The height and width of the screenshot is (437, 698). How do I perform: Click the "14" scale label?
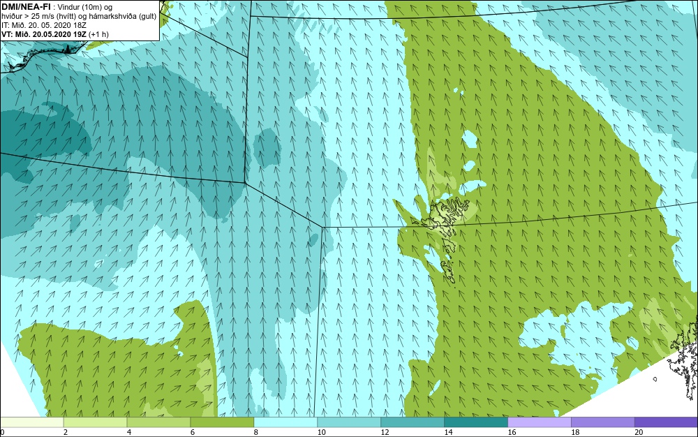click(448, 432)
